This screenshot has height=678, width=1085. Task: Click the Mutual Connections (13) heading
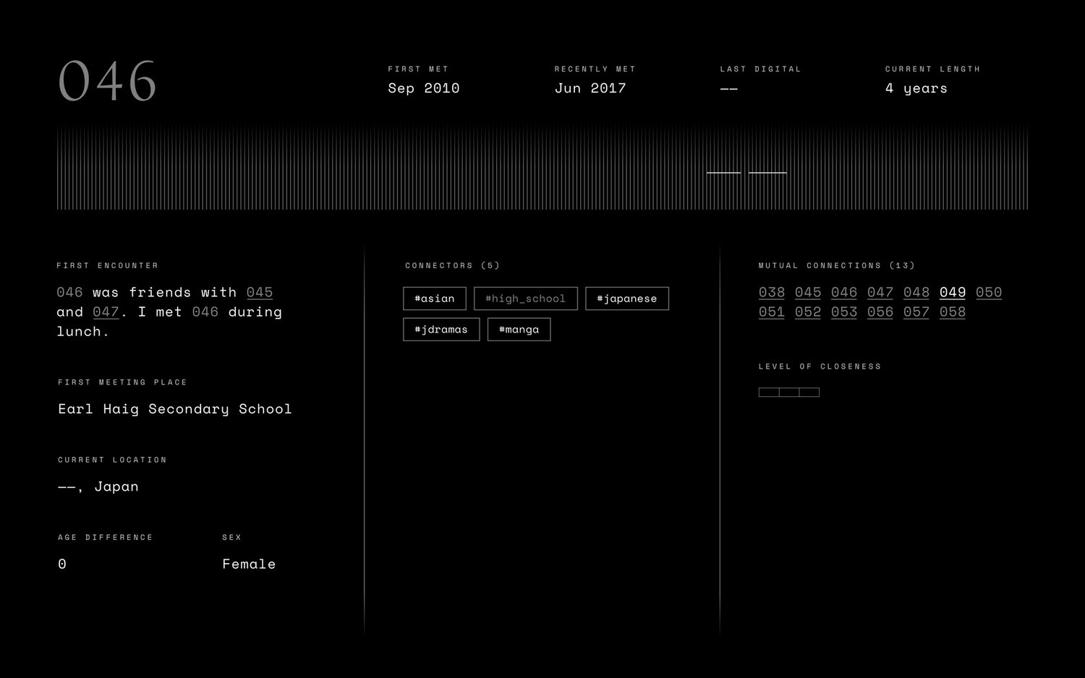[x=837, y=265]
